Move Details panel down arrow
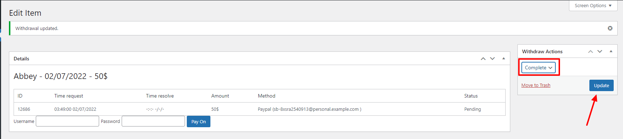 492,59
